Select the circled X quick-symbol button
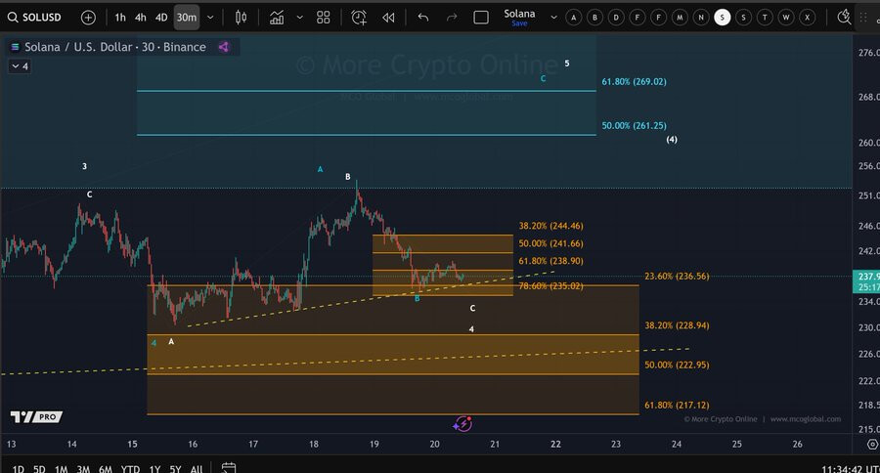 (807, 18)
